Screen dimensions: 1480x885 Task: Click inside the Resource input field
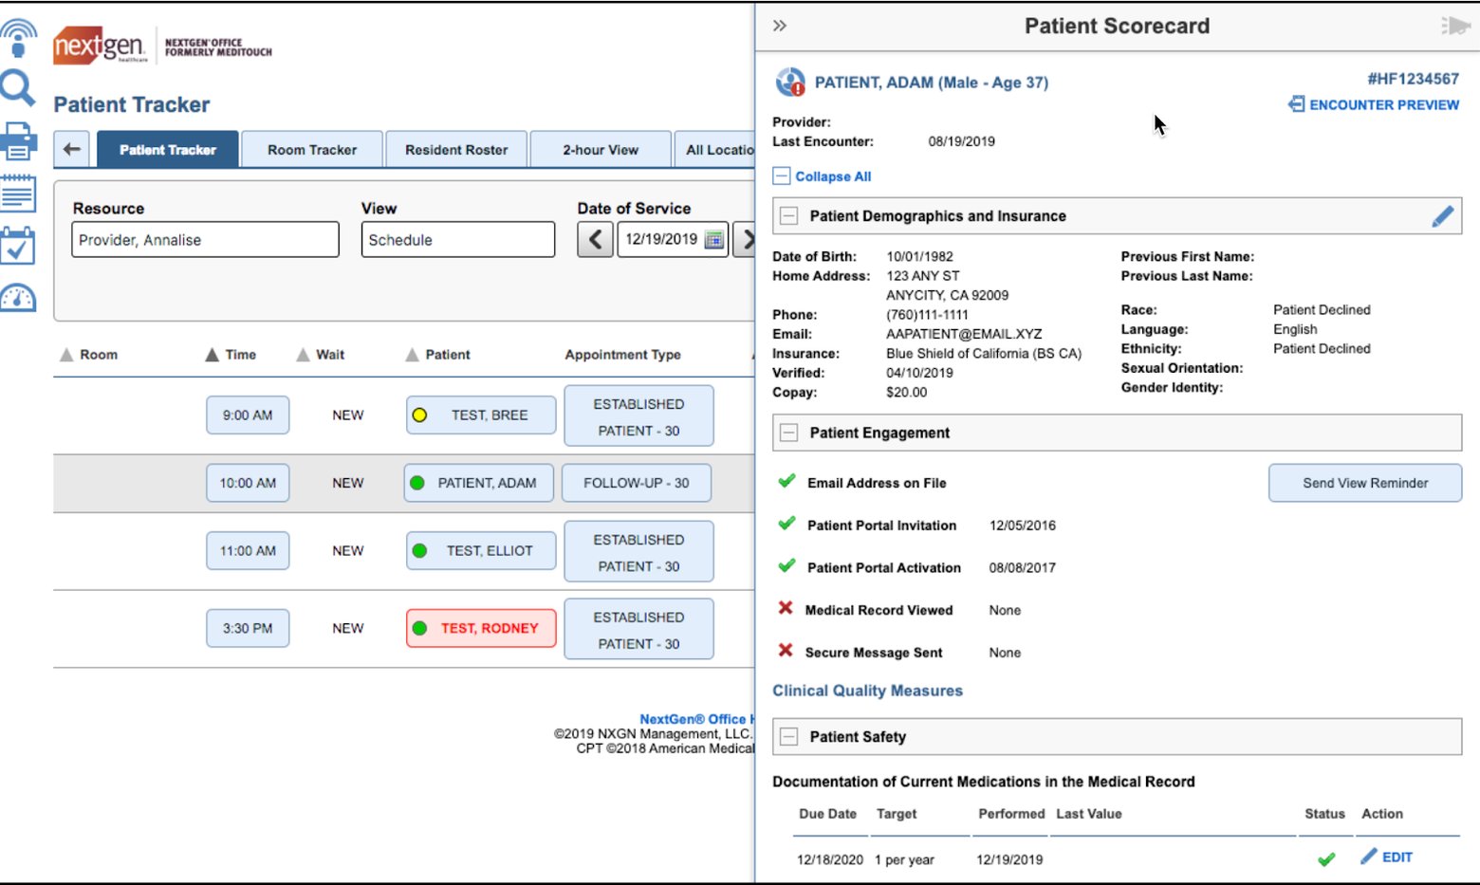coord(204,239)
